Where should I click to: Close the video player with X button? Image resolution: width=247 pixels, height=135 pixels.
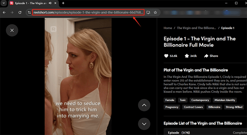12,30
